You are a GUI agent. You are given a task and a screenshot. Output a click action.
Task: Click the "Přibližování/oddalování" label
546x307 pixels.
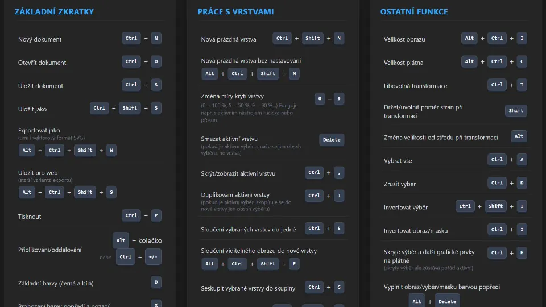50,250
